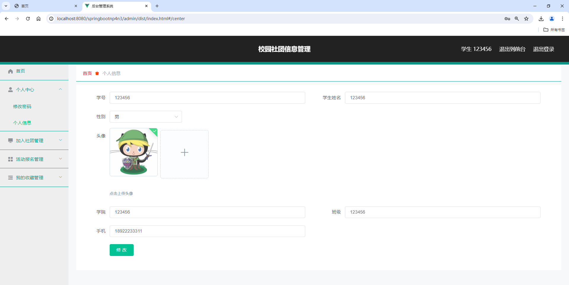This screenshot has height=285, width=569.
Task: Click the plus box to upload new avatar
Action: click(184, 152)
